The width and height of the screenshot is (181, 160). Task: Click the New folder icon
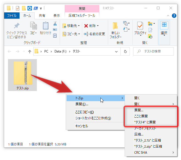click(x=115, y=26)
